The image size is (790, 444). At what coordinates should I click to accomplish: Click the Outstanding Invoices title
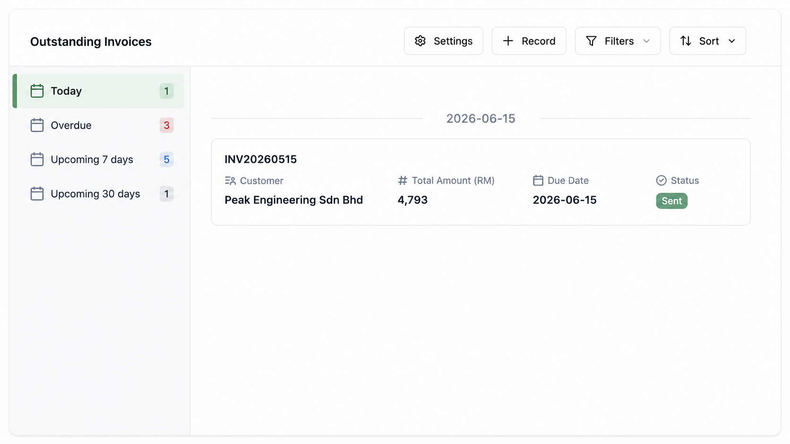pos(91,42)
